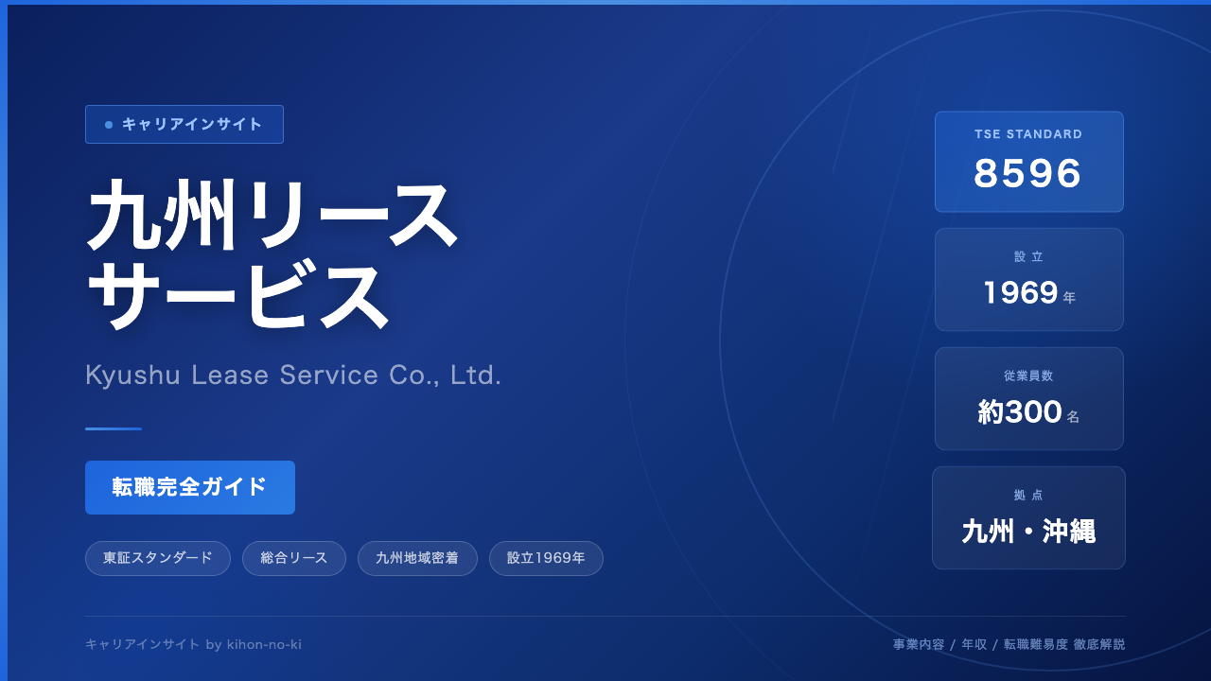Viewport: 1211px width, 681px height.
Task: Click footer text 事業内容 / 年収 / 転職難易度 徹底解説
Action: 1009,644
